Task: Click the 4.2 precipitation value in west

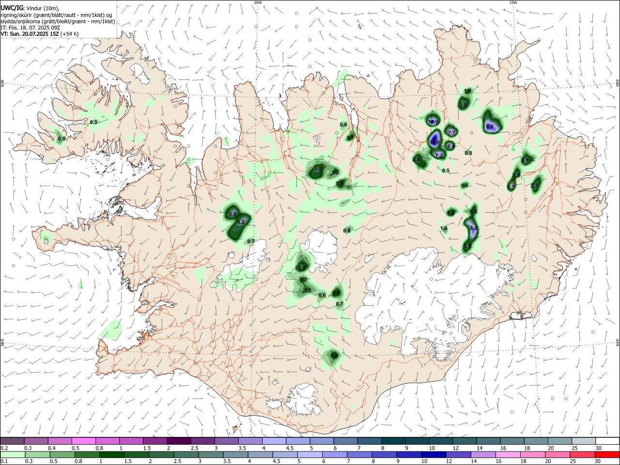Action: [241, 222]
